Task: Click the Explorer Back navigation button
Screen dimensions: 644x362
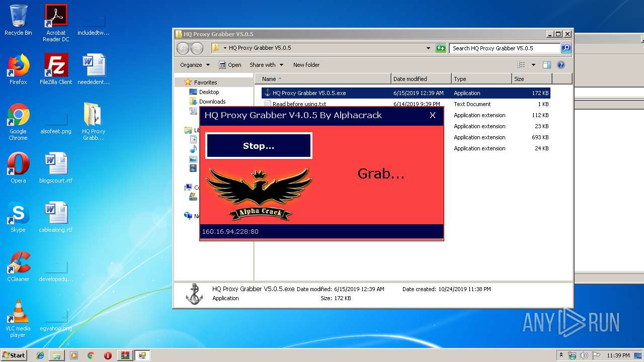Action: (183, 48)
